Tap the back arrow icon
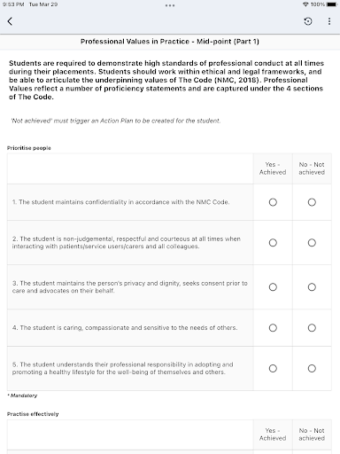340x454 pixels. 10,21
